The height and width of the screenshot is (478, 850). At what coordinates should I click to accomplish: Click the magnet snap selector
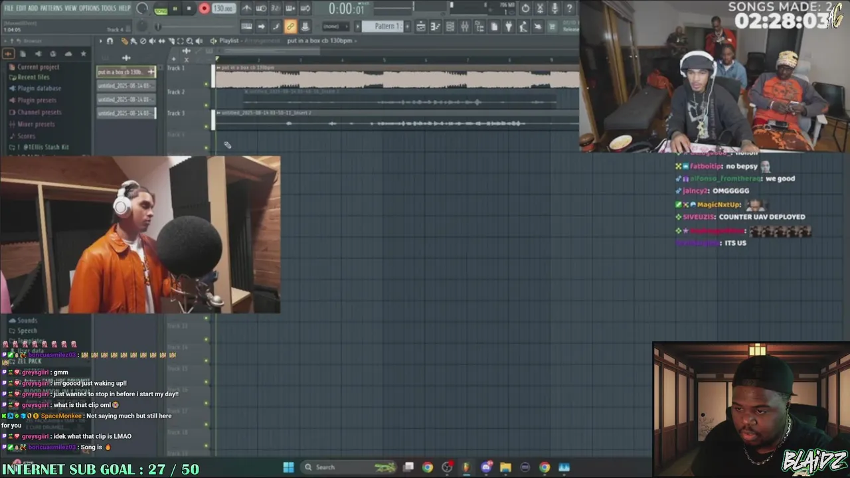pyautogui.click(x=110, y=41)
